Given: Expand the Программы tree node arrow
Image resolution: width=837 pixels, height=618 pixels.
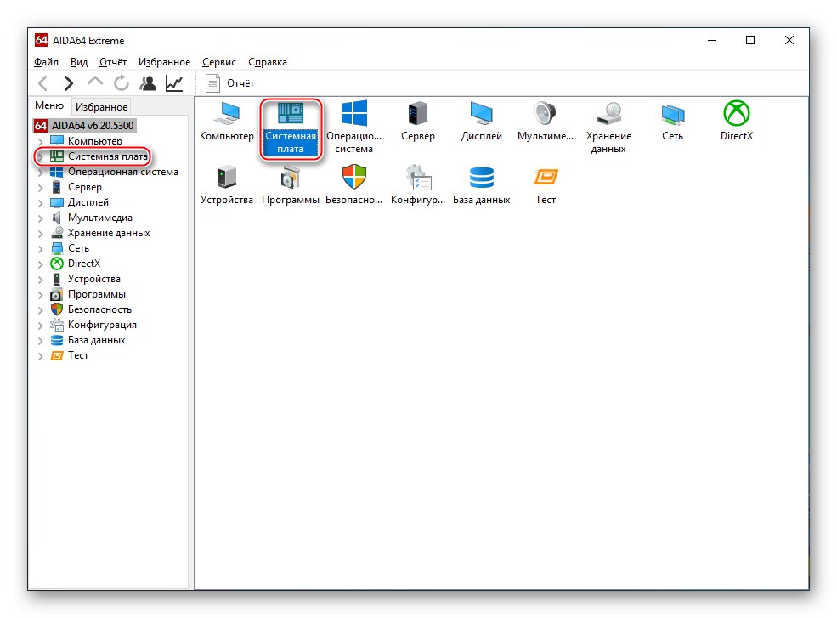Looking at the screenshot, I should coord(41,295).
